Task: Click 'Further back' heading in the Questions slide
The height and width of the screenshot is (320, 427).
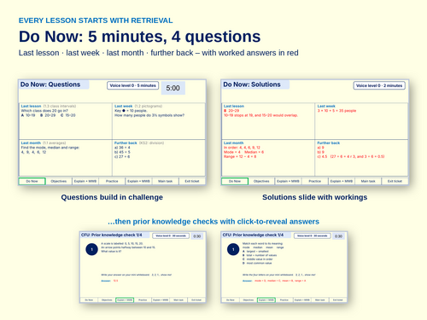Action: click(x=126, y=143)
